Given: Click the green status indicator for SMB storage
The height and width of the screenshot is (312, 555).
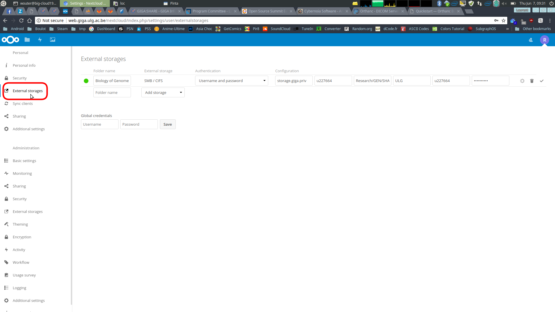Looking at the screenshot, I should (x=86, y=81).
